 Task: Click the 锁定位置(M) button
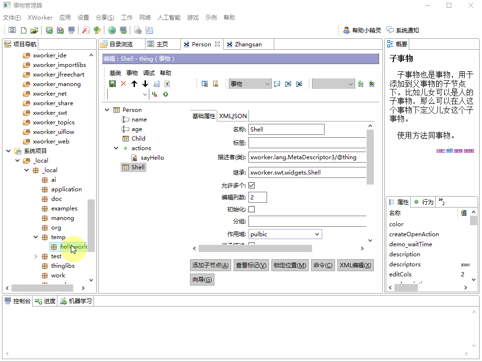(290, 265)
